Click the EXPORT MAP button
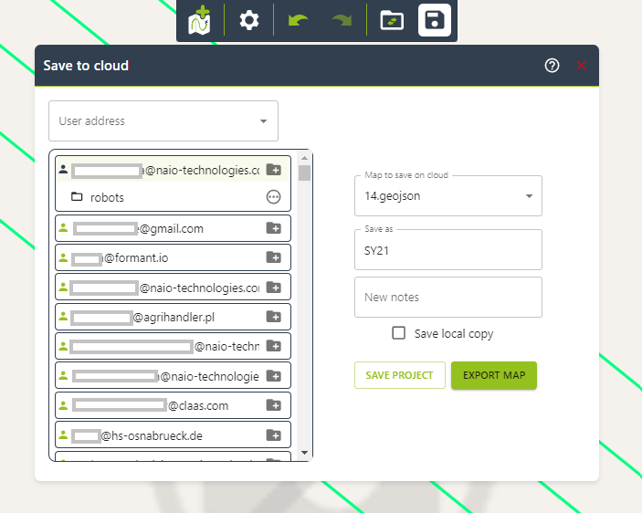Viewport: 642px width, 513px height. [493, 375]
